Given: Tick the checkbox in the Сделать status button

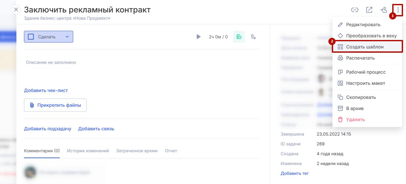Looking at the screenshot, I should tap(31, 37).
